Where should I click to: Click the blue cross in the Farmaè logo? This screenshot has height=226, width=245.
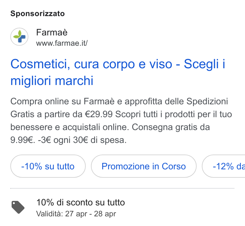pyautogui.click(x=22, y=39)
